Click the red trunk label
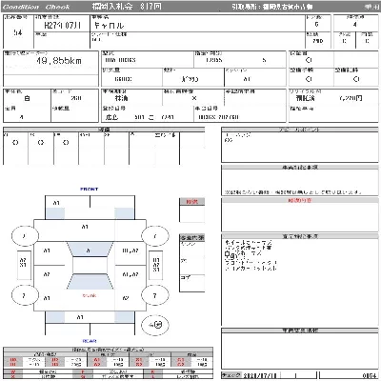Screen dimensions: 381x381 90,295
